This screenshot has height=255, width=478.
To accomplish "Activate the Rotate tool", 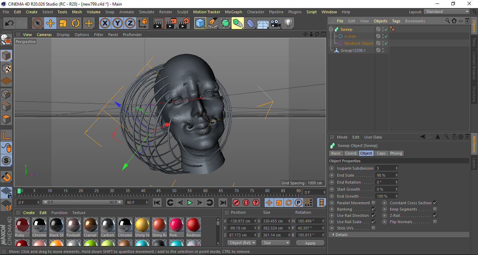I will point(76,23).
